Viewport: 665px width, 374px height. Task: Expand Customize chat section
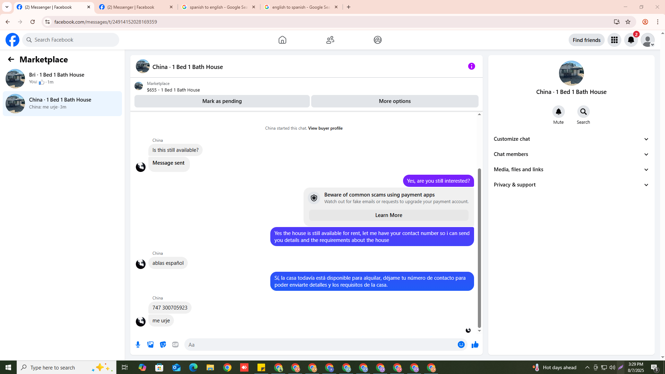(x=571, y=139)
